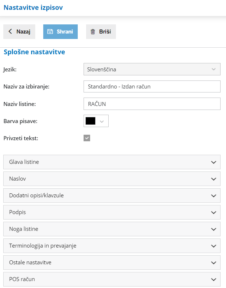Expand the Noga listine section
This screenshot has height=288, width=226.
112,229
